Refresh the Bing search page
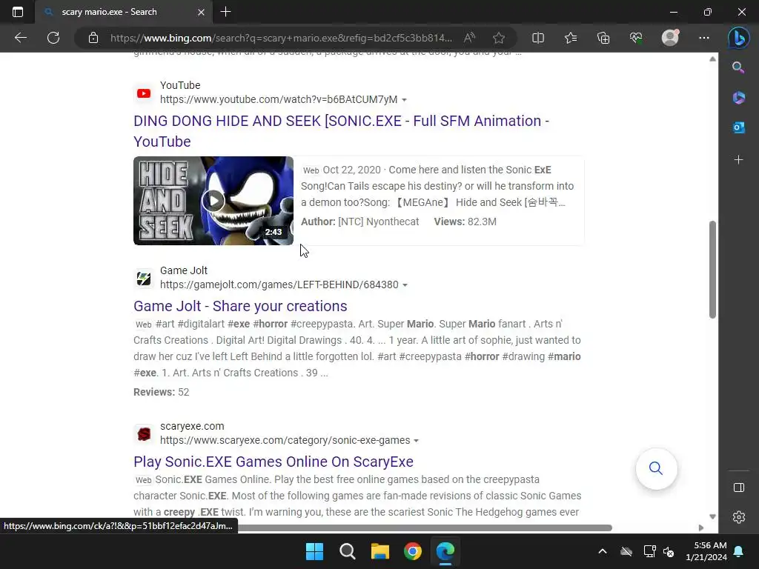 click(x=53, y=38)
